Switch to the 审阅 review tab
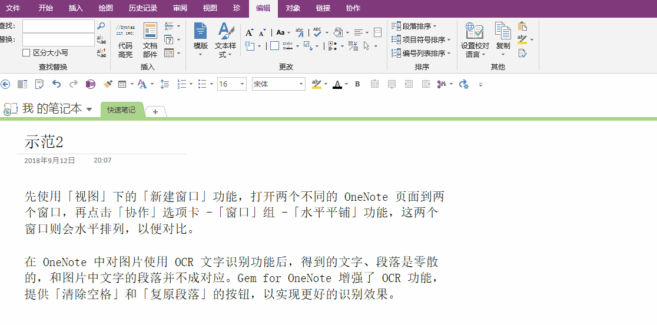Screen dimensions: 657x325 click(x=180, y=8)
